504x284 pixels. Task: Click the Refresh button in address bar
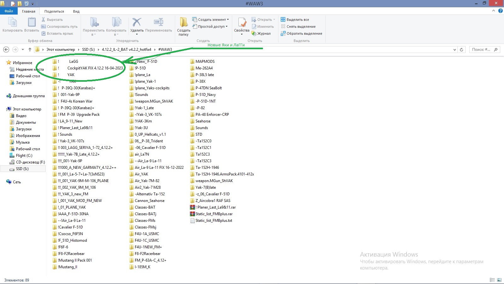(x=461, y=50)
